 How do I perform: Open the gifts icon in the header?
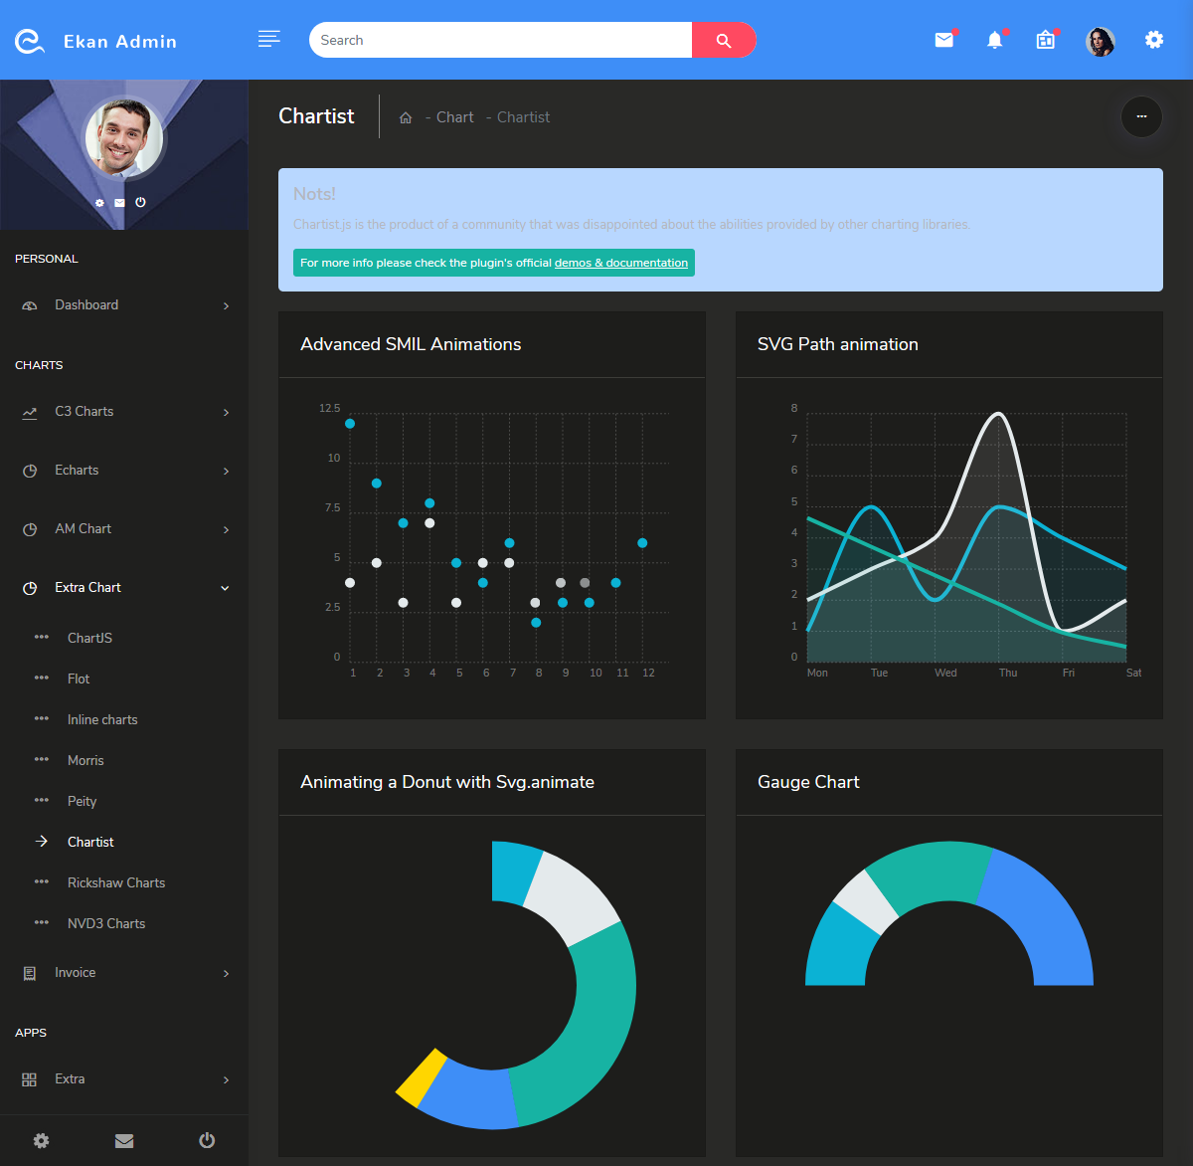coord(1045,40)
